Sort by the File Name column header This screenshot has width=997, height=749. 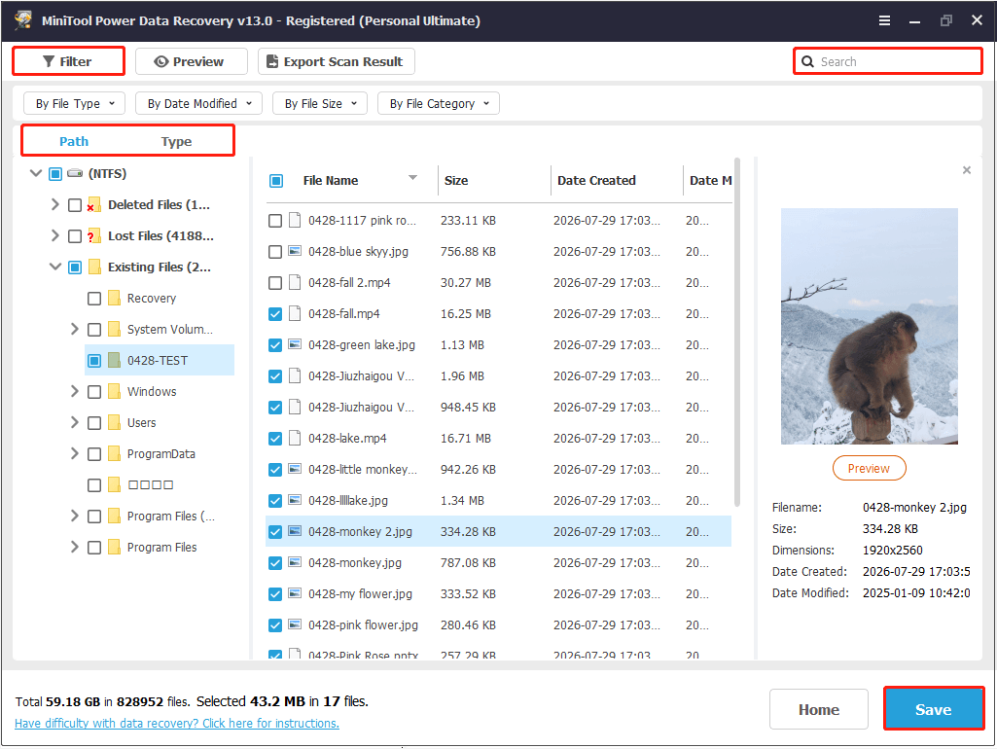coord(331,181)
